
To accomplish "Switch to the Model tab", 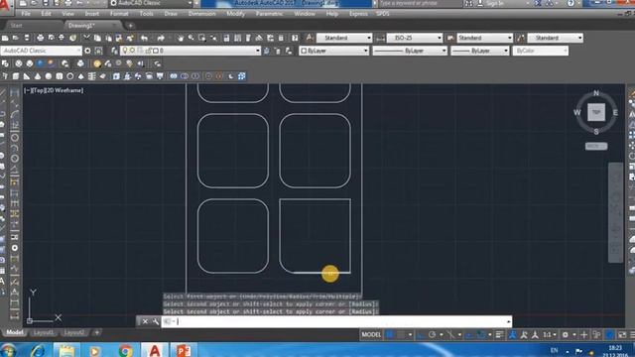I will tap(15, 333).
